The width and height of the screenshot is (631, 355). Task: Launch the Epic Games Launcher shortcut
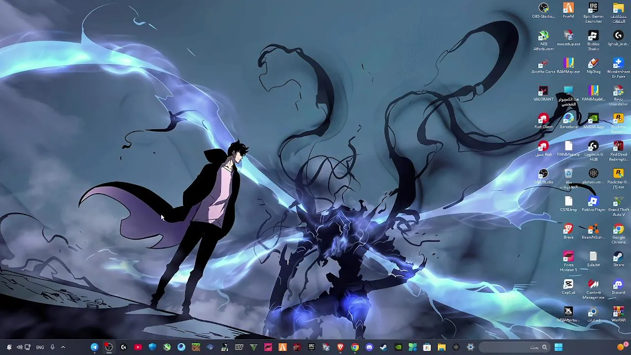(x=594, y=13)
